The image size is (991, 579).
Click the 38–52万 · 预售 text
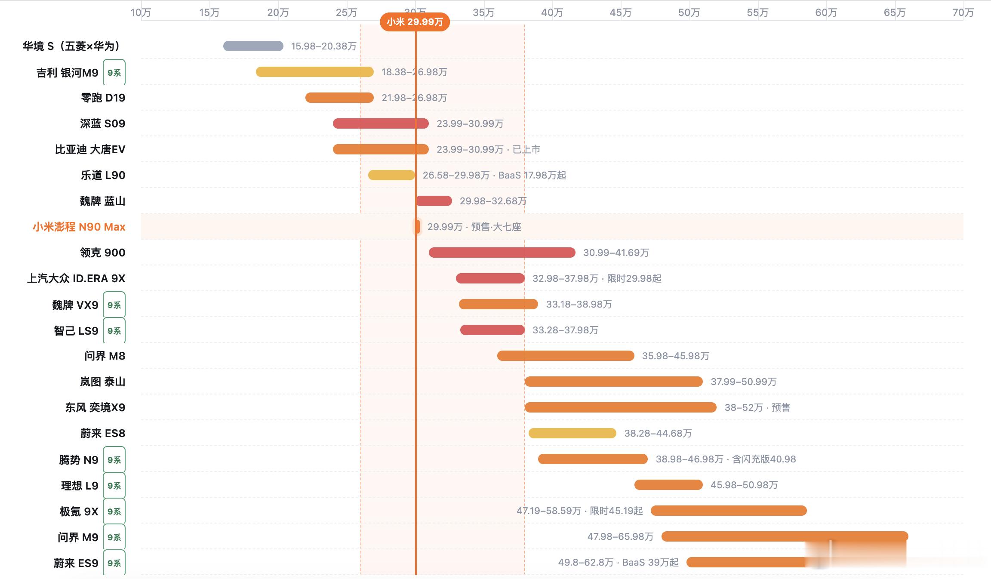tap(757, 407)
